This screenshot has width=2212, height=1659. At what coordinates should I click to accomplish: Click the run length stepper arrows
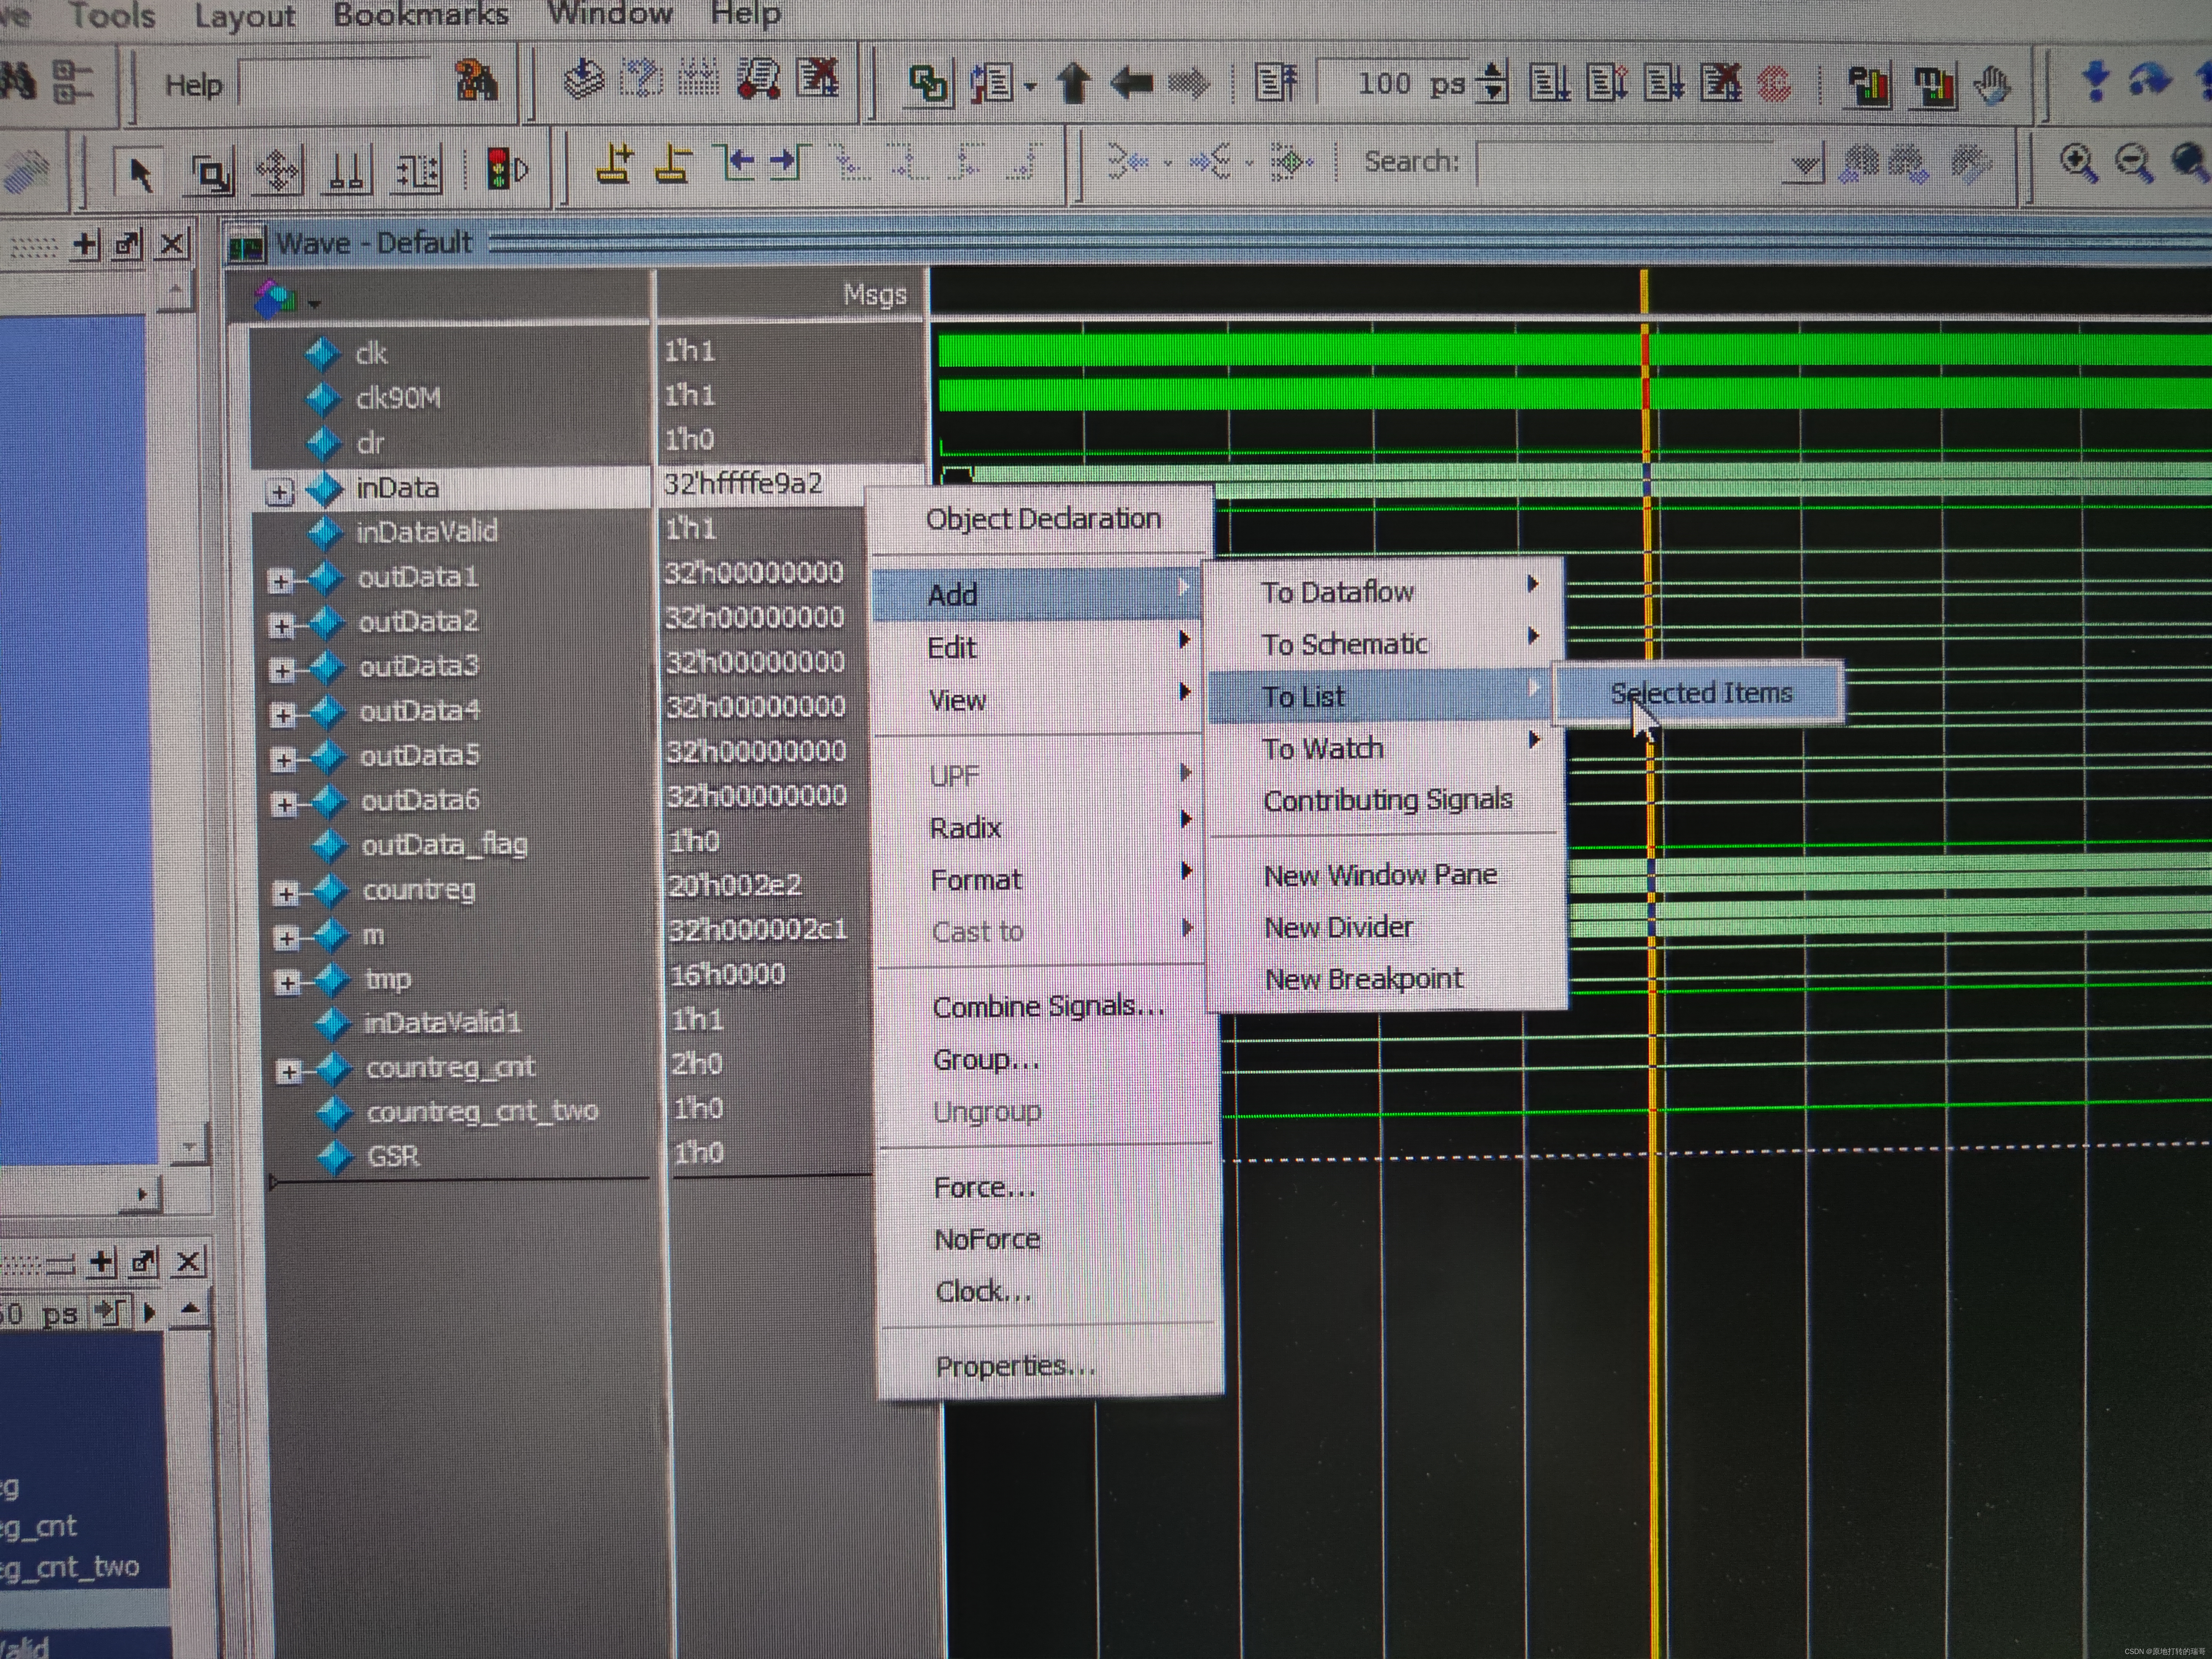click(1493, 83)
